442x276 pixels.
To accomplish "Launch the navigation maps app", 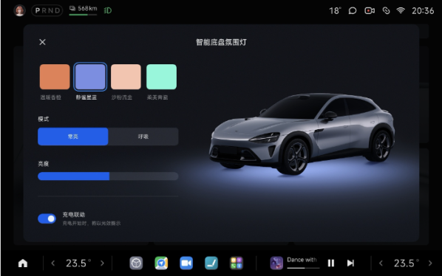I will click(x=161, y=263).
